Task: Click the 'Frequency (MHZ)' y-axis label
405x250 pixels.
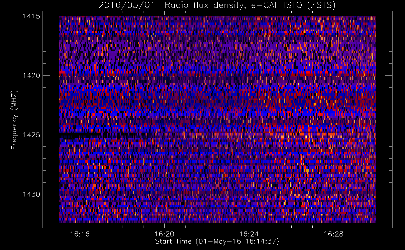Action: click(14, 120)
